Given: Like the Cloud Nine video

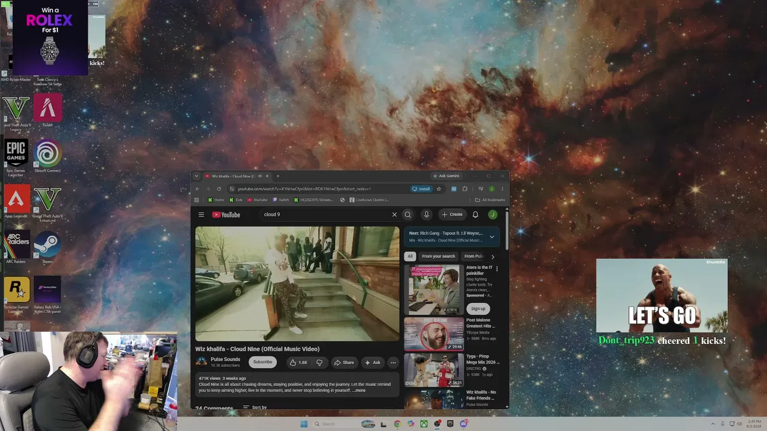Looking at the screenshot, I should pos(298,362).
